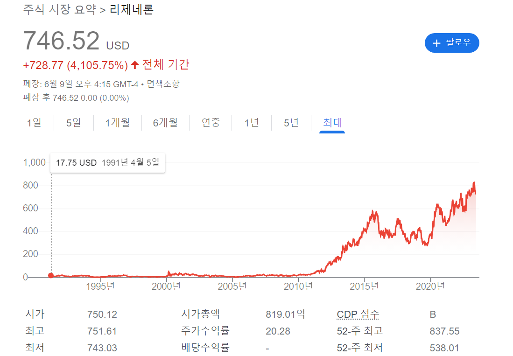Click the CDP score value B
Screen dimensions: 513x356
(433, 314)
